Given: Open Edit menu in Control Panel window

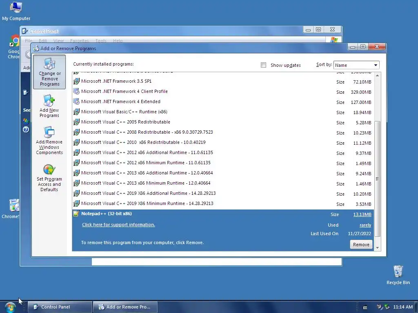Looking at the screenshot, I should [x=42, y=41].
